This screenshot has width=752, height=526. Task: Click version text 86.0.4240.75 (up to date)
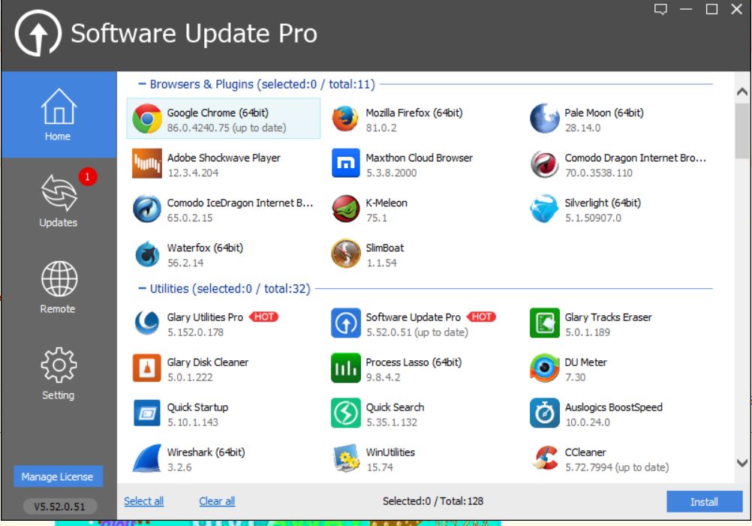pyautogui.click(x=227, y=128)
